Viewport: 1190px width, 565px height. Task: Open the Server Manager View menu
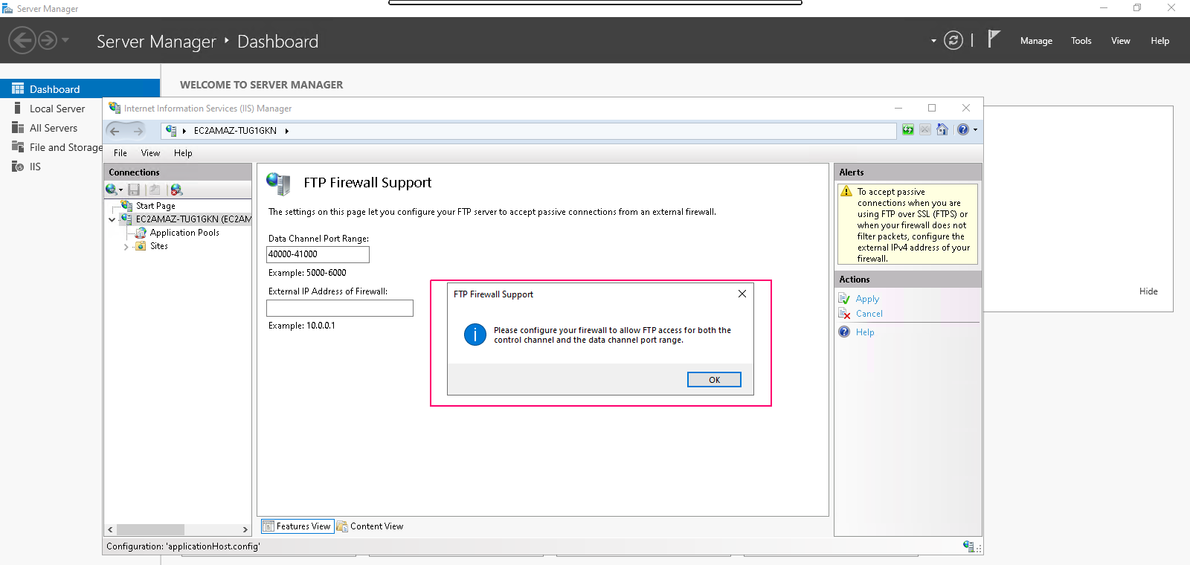pos(1120,41)
